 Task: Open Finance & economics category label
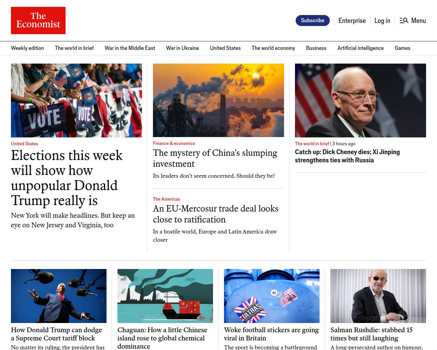[174, 144]
